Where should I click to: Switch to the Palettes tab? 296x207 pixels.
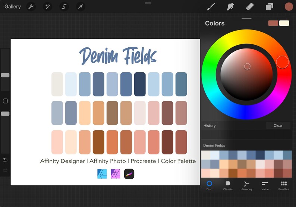pos(284,186)
